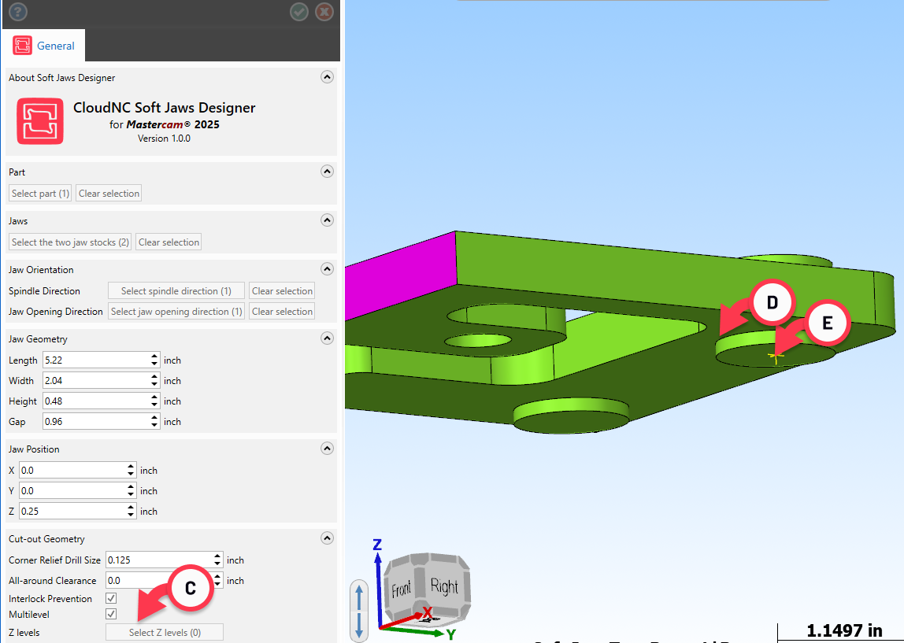Screen dimensions: 904x643
Task: Clear the Spindle Direction selection
Action: click(282, 291)
